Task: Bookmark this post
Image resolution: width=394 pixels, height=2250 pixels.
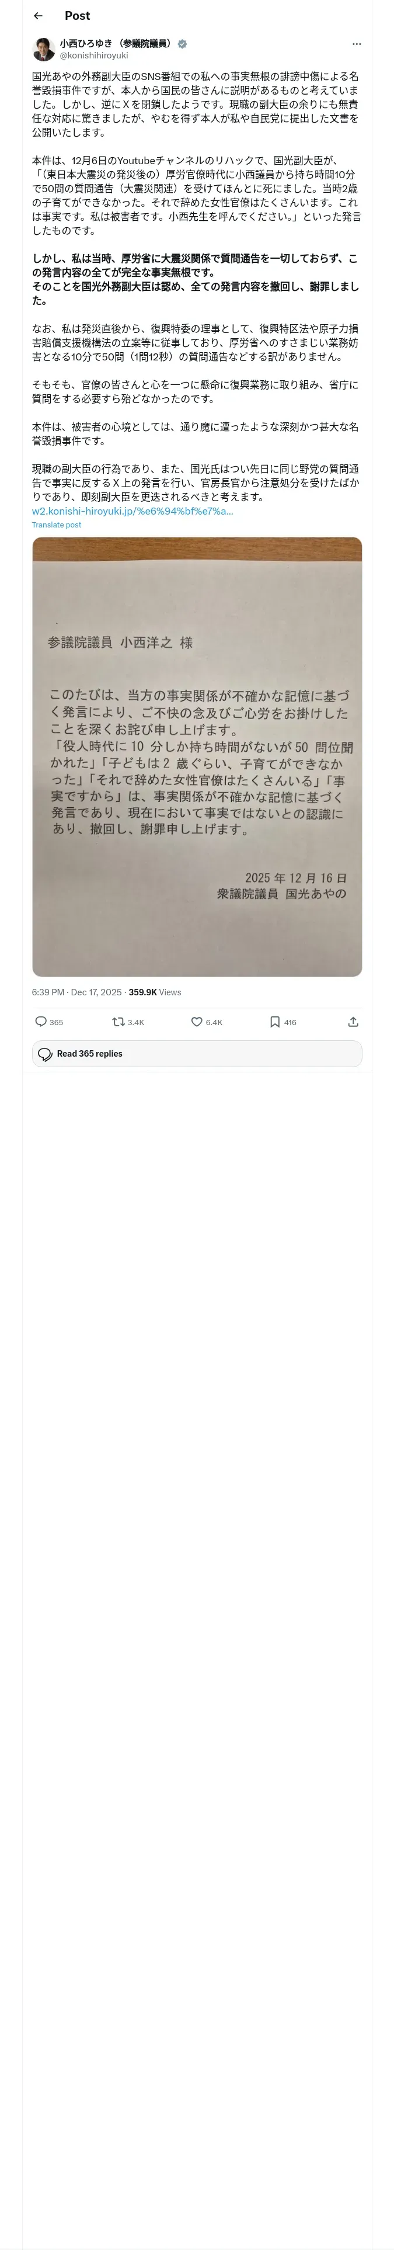Action: coord(274,1021)
